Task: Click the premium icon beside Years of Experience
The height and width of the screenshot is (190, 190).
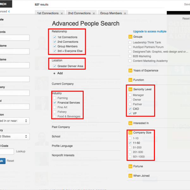Action: point(130,70)
